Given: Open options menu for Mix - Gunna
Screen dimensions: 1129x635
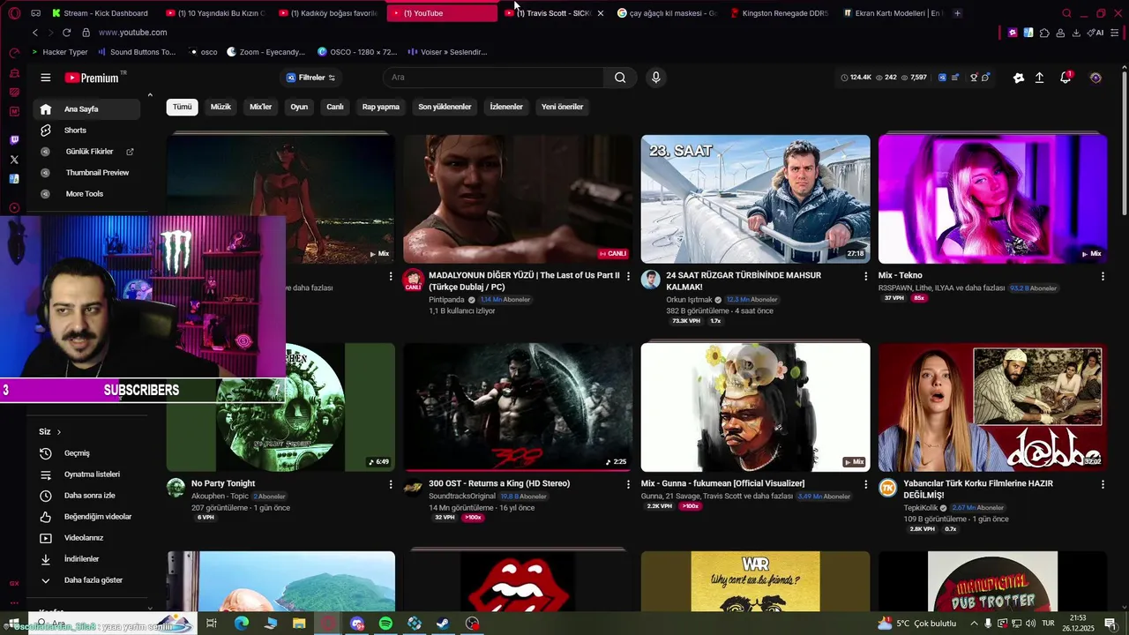Looking at the screenshot, I should pos(865,484).
